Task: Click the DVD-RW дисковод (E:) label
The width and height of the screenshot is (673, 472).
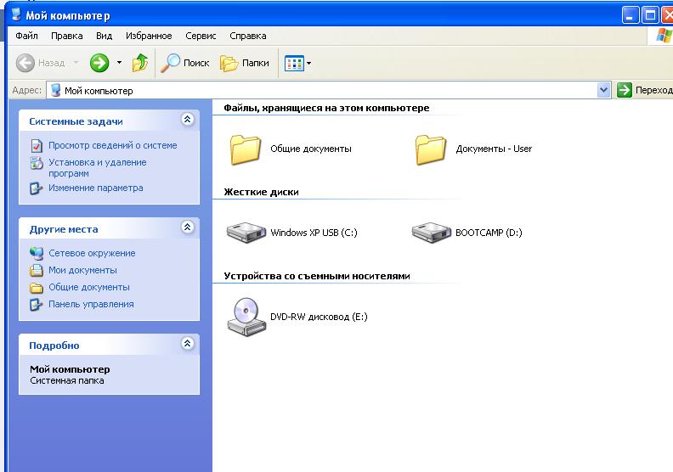Action: [319, 317]
